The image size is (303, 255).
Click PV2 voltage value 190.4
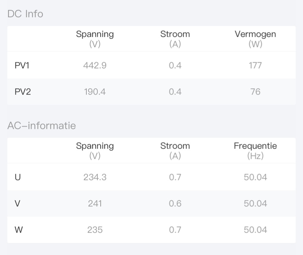point(95,92)
